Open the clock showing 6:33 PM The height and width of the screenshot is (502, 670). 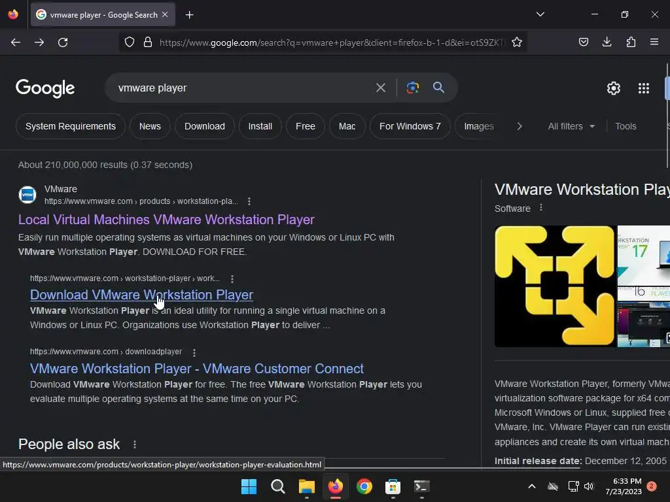(624, 486)
